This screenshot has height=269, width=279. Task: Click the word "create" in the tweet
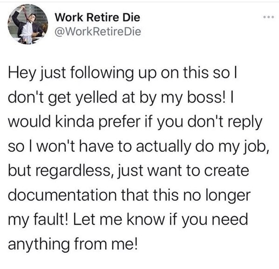tap(226, 171)
